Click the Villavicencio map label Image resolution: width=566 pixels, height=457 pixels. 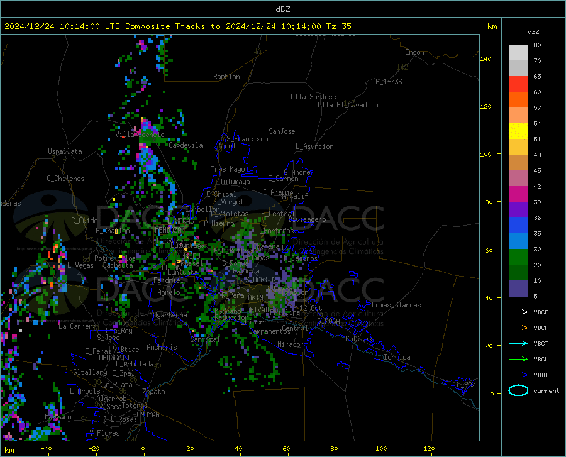pyautogui.click(x=140, y=135)
